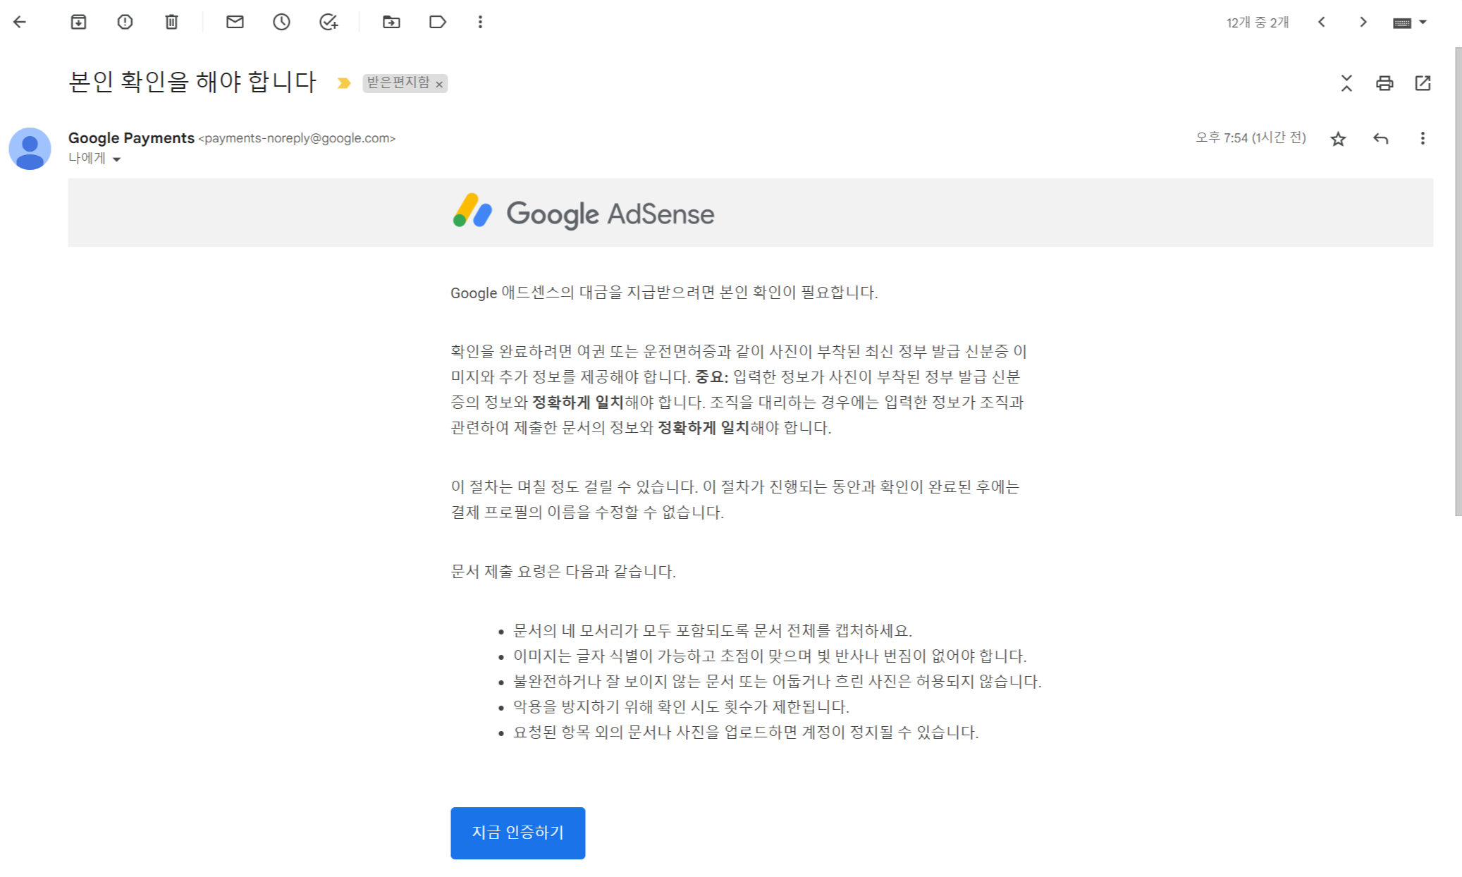Click the sender avatar picture
This screenshot has height=877, width=1462.
[30, 148]
